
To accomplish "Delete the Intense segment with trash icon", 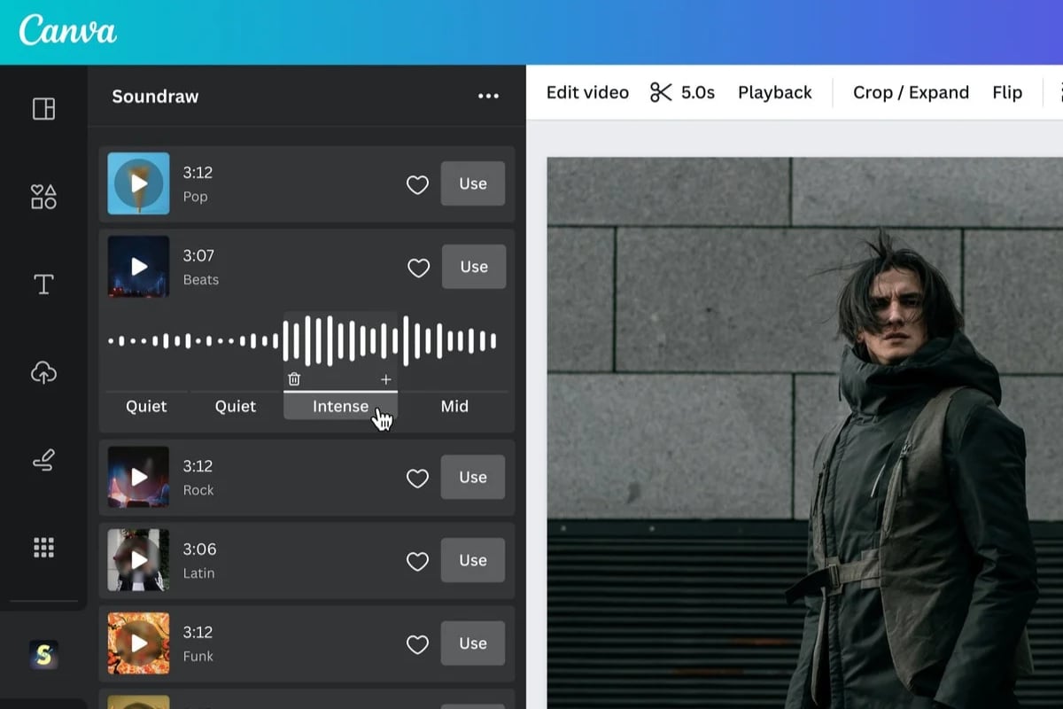I will pyautogui.click(x=294, y=379).
